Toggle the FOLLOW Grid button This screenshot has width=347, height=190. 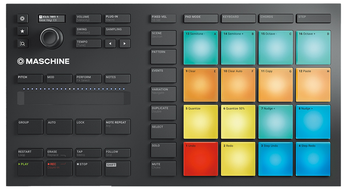(x=117, y=153)
